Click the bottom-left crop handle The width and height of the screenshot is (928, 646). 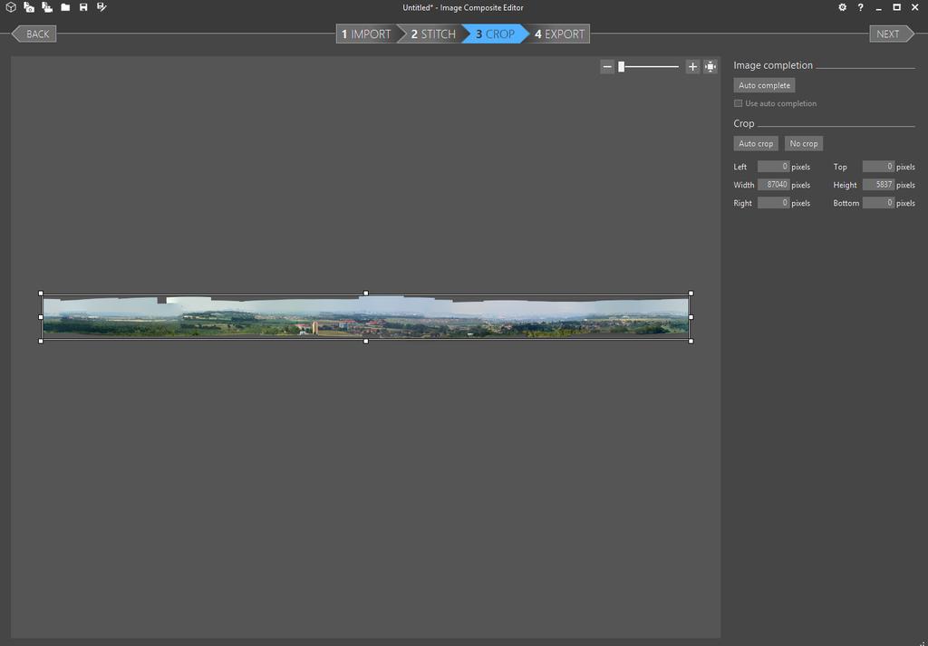[41, 342]
